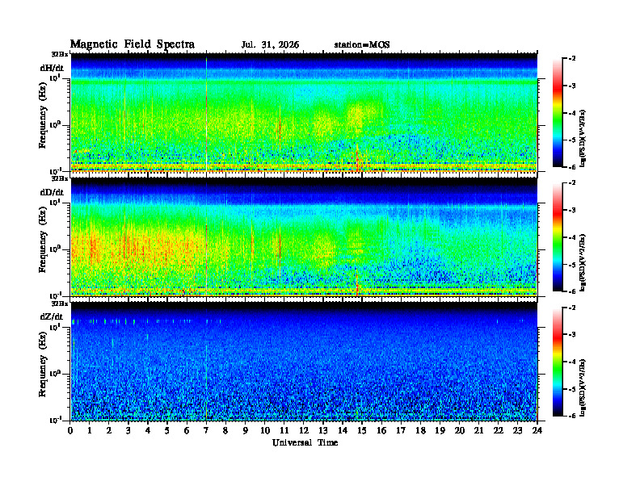The height and width of the screenshot is (494, 640).
Task: Click the hour 14 tick label on time axis
Action: (343, 431)
